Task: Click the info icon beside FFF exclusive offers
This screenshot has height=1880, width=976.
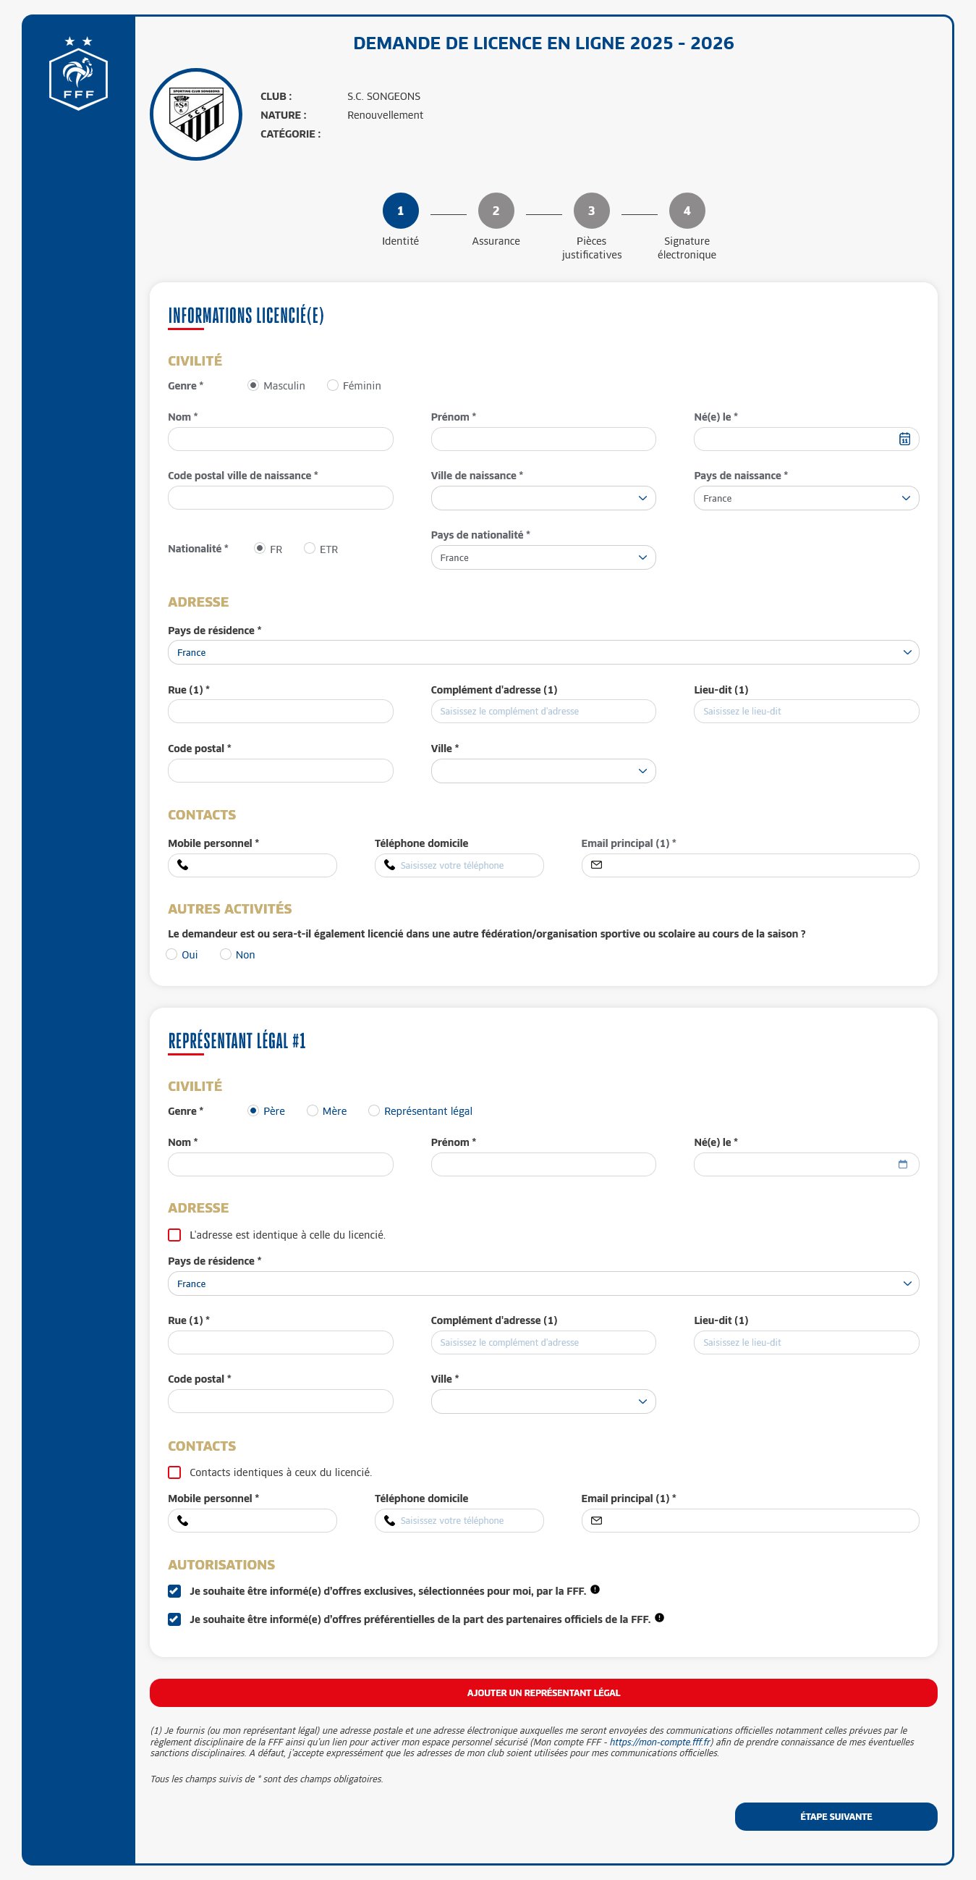Action: tap(595, 1589)
